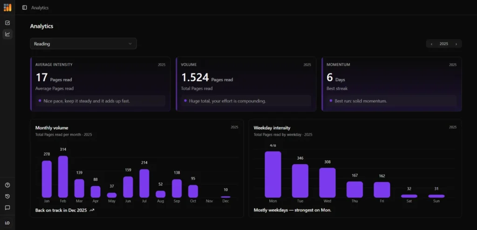Open the feedback chat bubble icon
The image size is (477, 230).
(7, 208)
